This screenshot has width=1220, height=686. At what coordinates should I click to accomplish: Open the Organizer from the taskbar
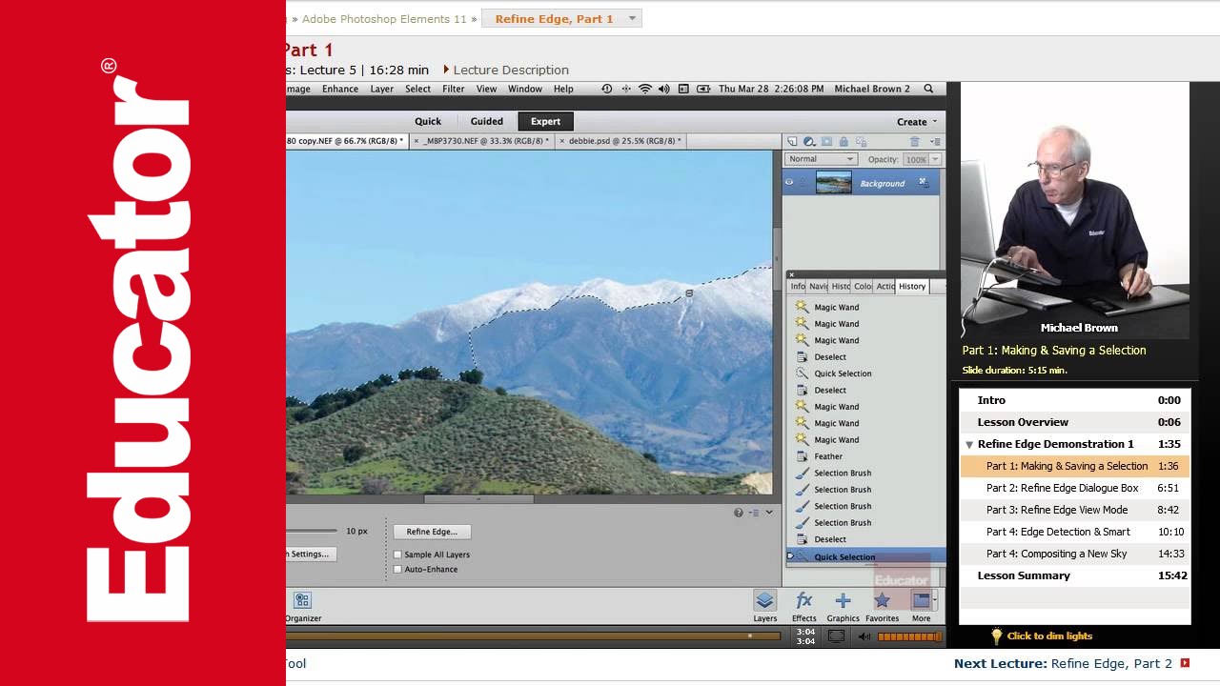[x=303, y=606]
